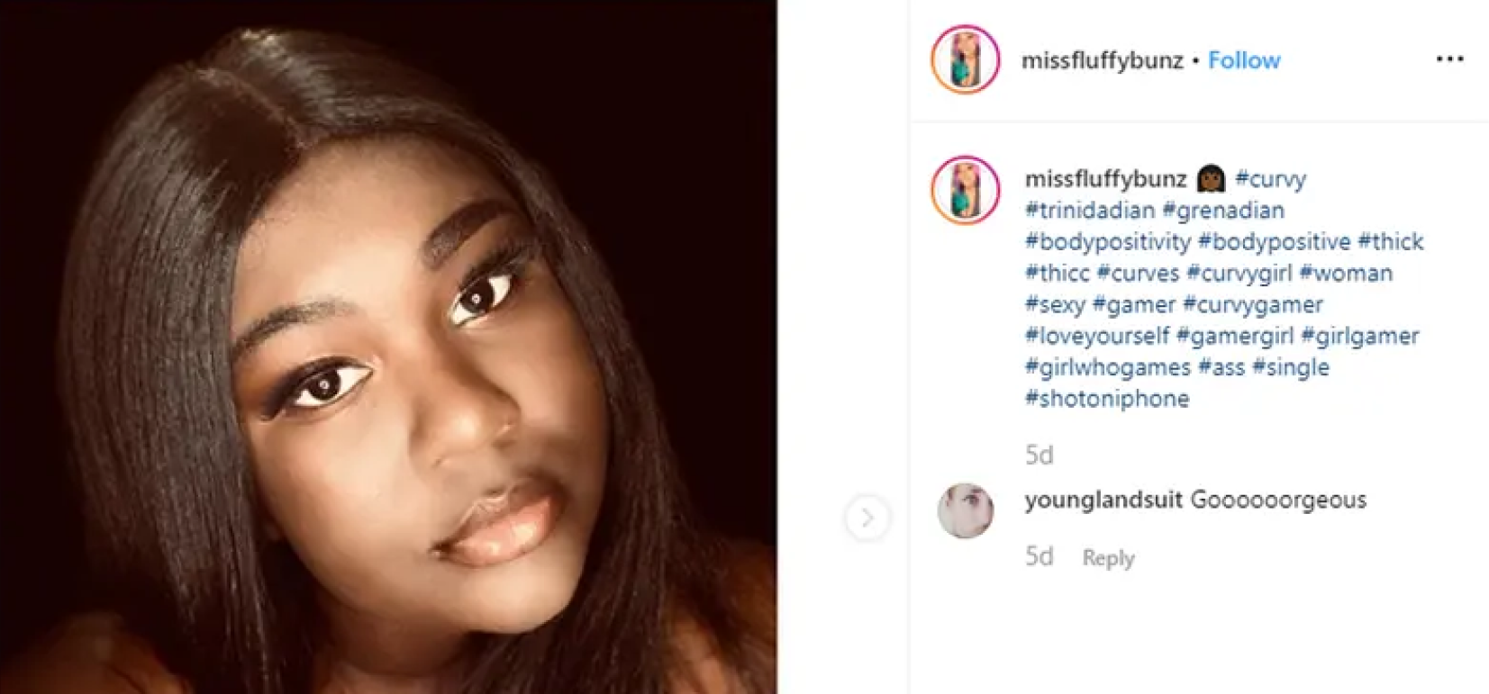The height and width of the screenshot is (694, 1489).
Task: Reply to younglandsuit's comment
Action: point(1108,558)
